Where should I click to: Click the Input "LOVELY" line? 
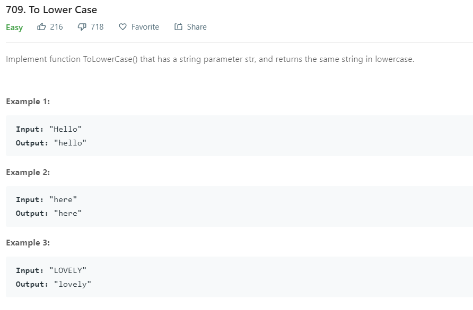click(x=51, y=270)
